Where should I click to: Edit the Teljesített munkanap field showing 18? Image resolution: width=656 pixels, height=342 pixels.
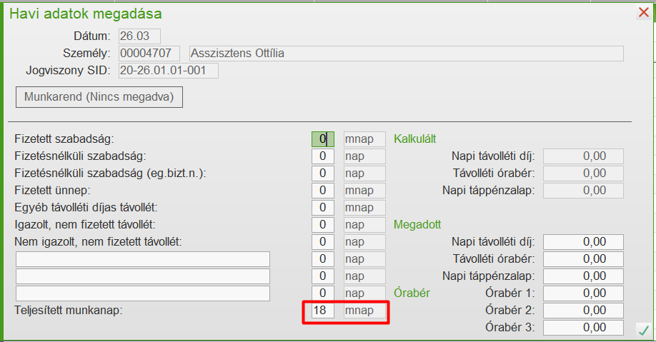[x=323, y=311]
